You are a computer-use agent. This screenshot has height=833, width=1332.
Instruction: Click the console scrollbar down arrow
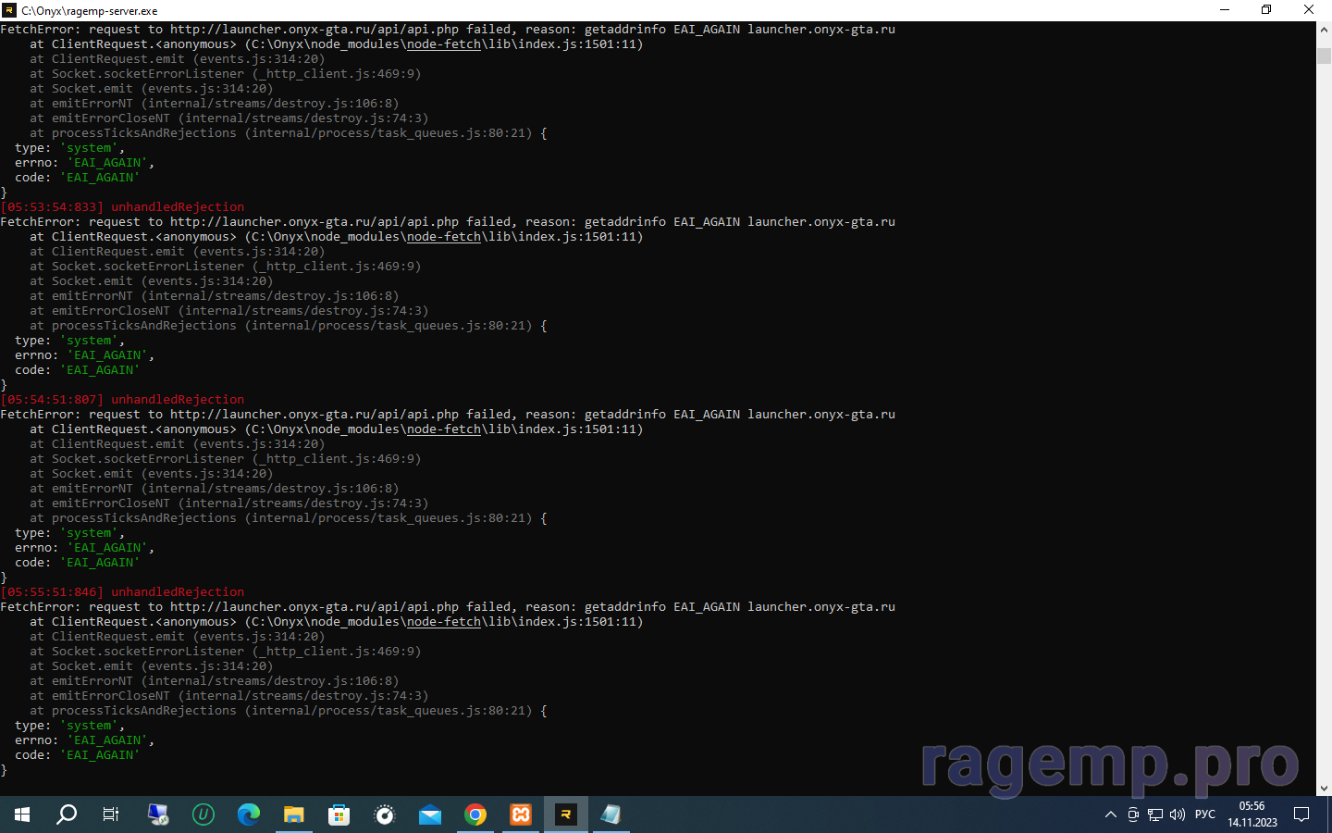[x=1324, y=789]
